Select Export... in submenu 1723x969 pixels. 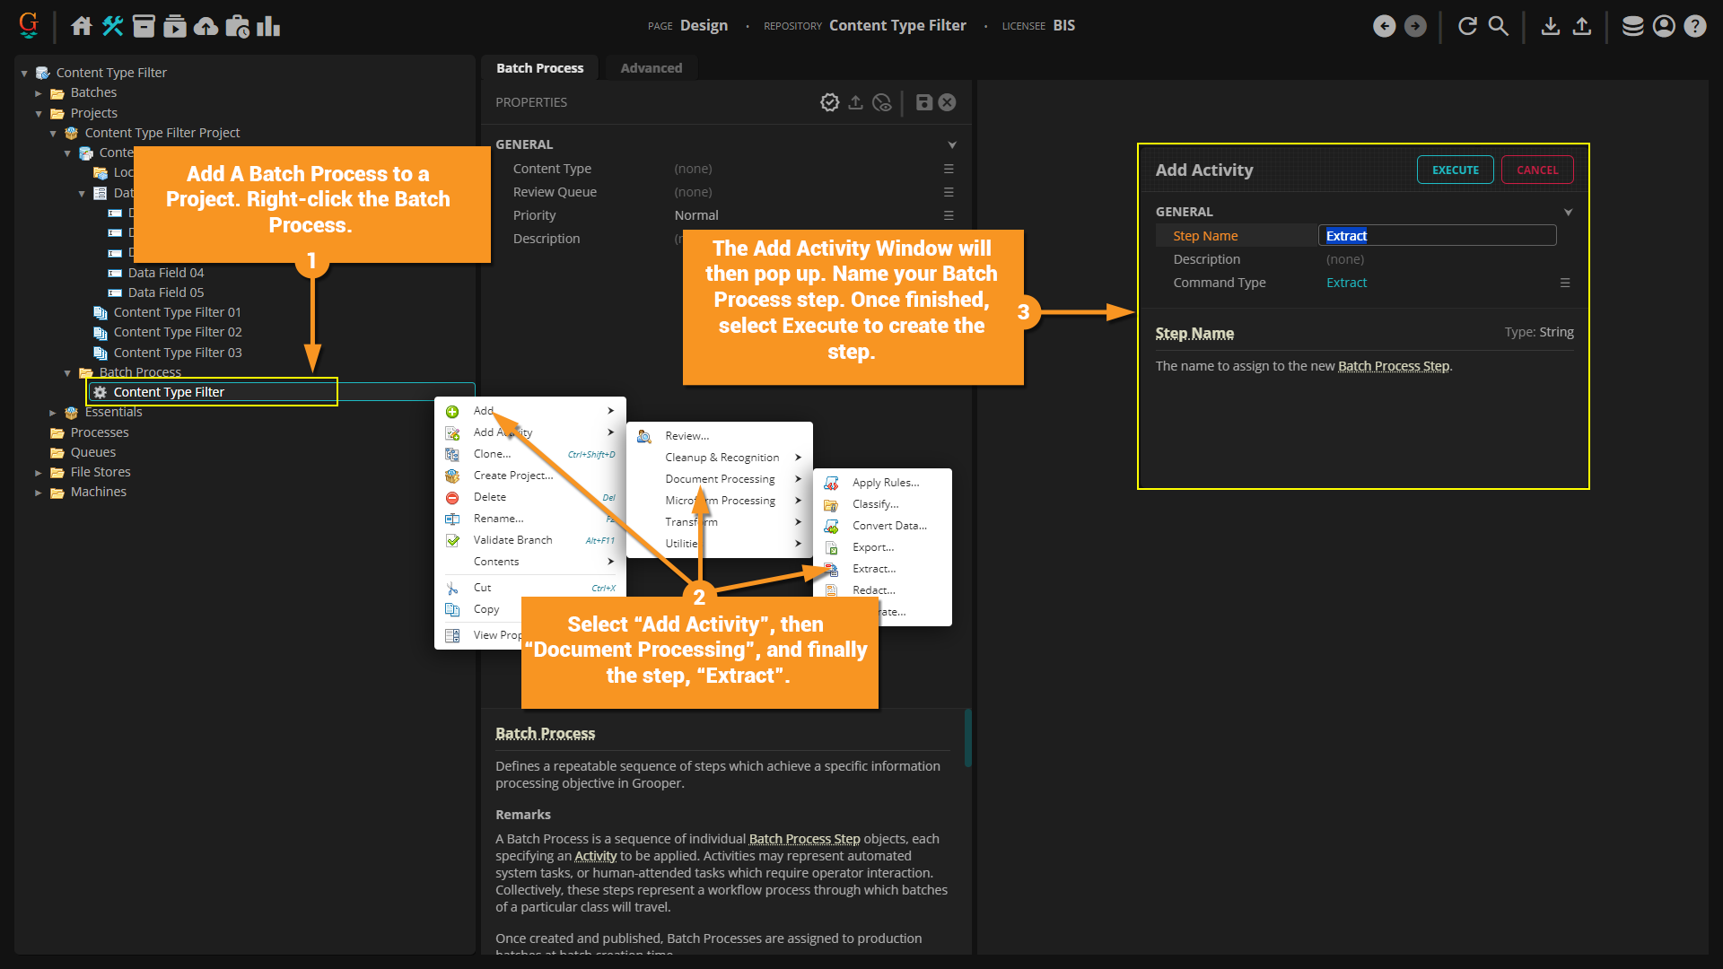tap(883, 547)
